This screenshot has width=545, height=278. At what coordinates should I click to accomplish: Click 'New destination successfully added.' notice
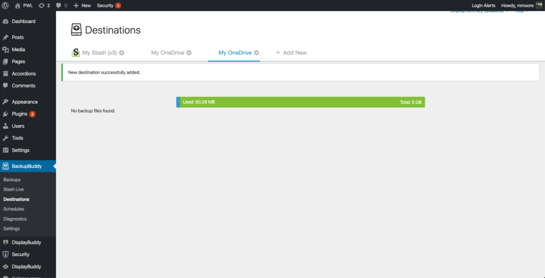click(300, 72)
